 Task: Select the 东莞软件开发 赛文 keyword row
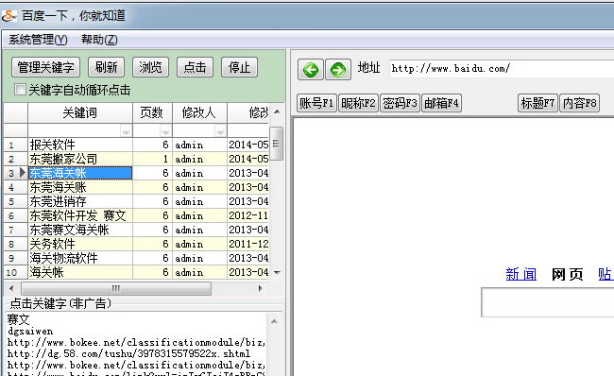(x=80, y=215)
